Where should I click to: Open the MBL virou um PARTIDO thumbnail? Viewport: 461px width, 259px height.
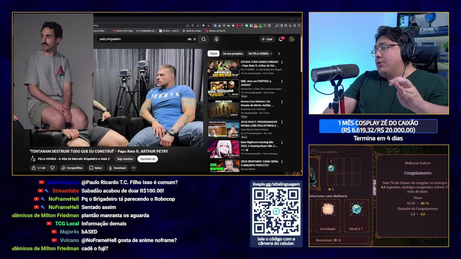(223, 88)
